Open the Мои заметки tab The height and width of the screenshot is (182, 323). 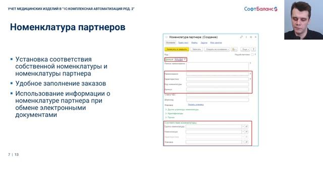pos(216,42)
